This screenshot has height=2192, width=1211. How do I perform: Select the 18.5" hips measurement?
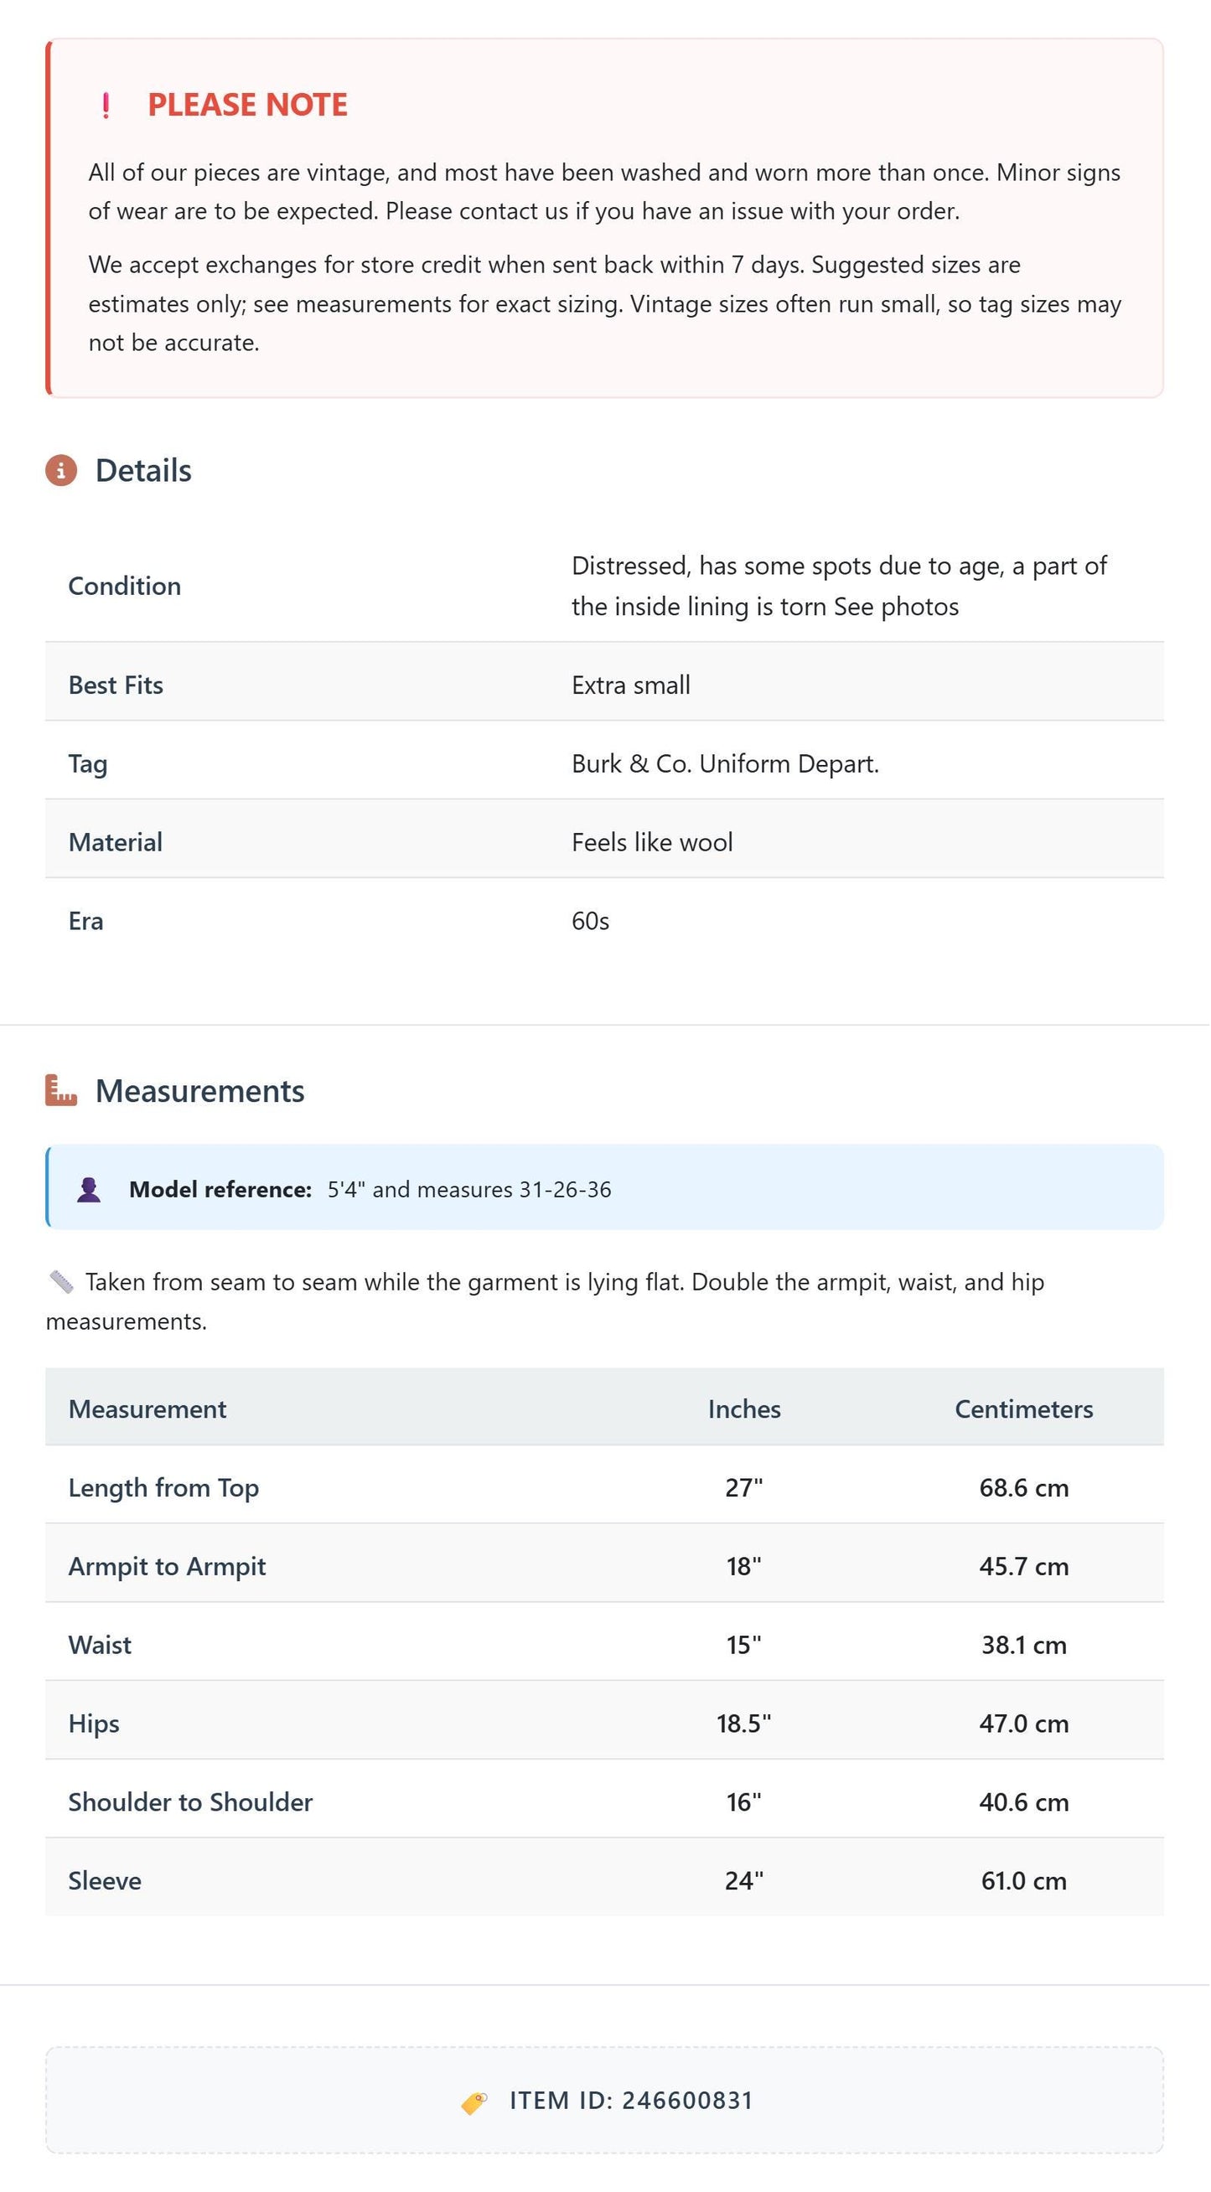(745, 1723)
